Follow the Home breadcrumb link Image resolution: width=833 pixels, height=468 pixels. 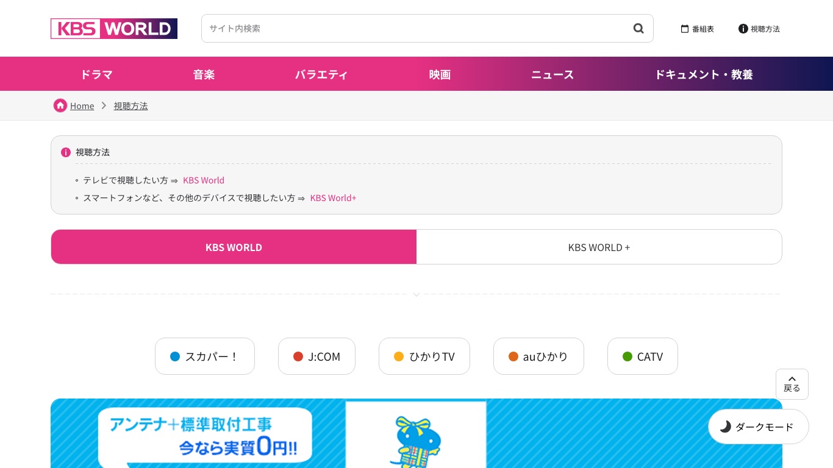82,106
